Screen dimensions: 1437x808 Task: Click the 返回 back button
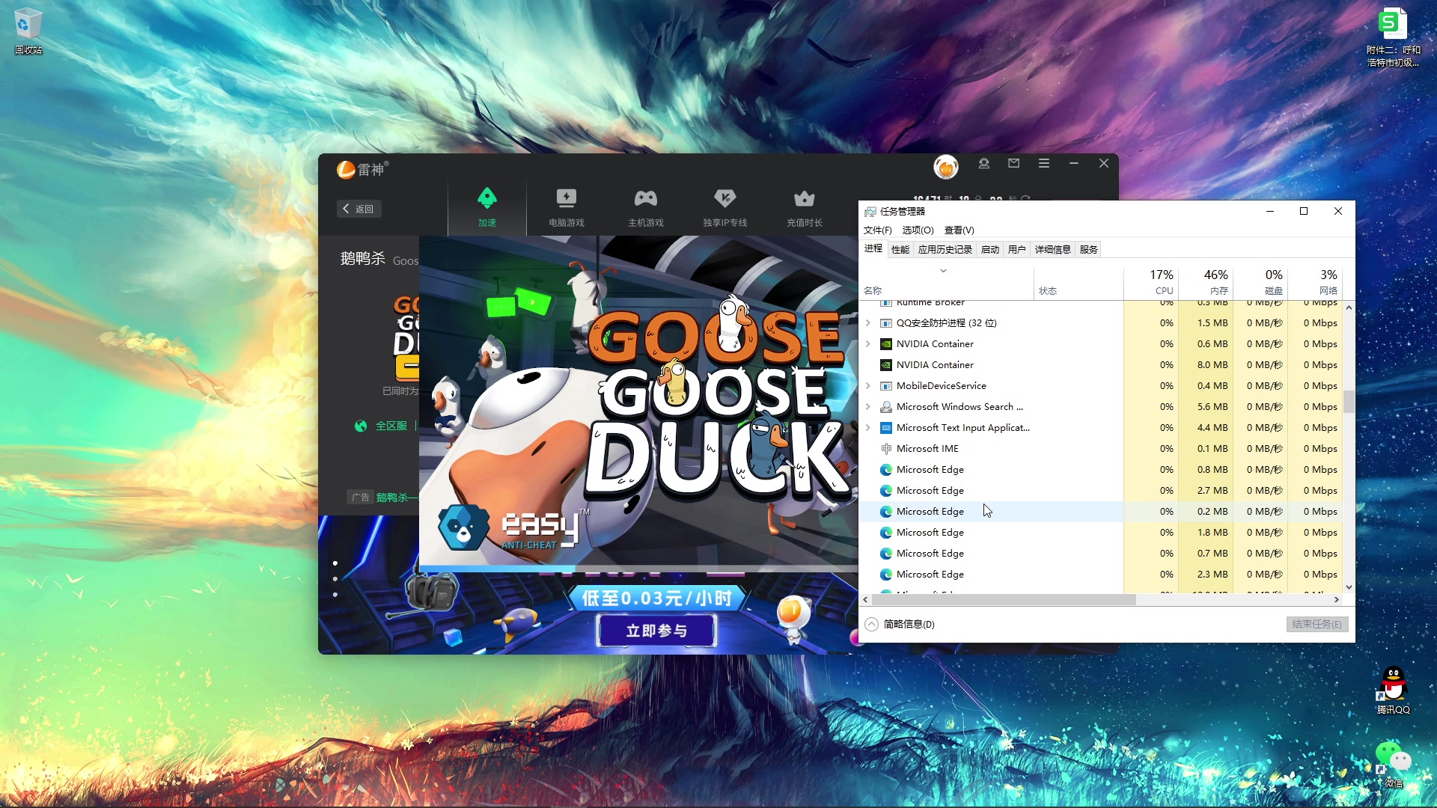coord(359,209)
